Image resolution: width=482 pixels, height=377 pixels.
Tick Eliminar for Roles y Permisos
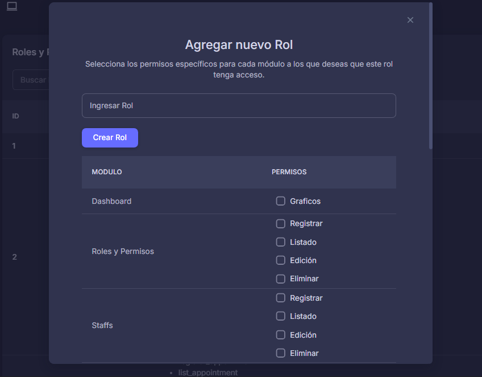point(280,279)
